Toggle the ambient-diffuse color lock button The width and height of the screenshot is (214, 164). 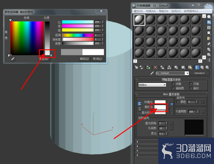140,104
